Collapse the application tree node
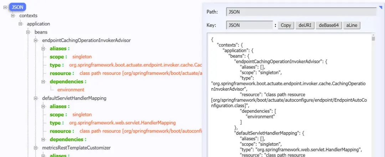The height and width of the screenshot is (157, 385). pos(20,24)
